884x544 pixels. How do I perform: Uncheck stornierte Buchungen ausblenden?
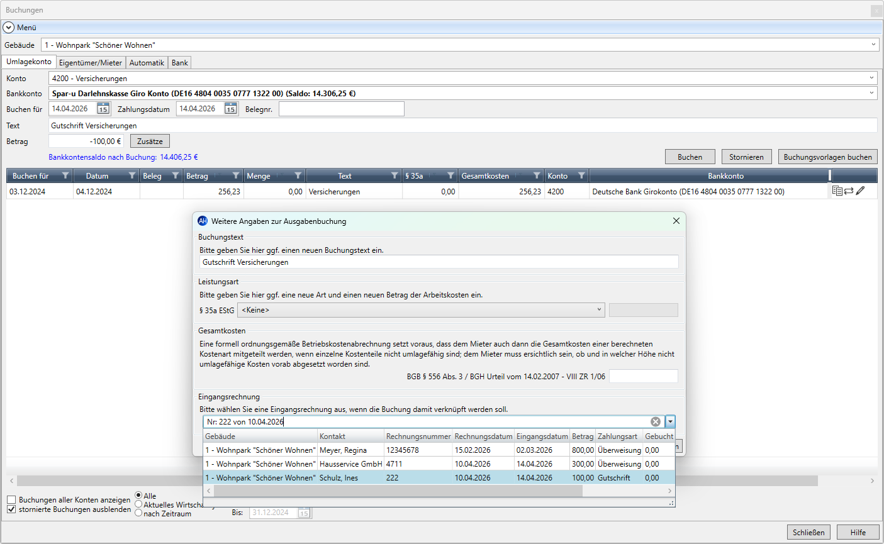click(11, 509)
